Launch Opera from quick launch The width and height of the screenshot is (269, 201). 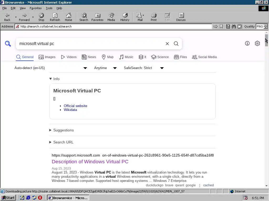(40, 198)
